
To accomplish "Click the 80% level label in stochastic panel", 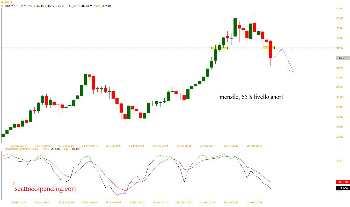I will tap(339, 160).
